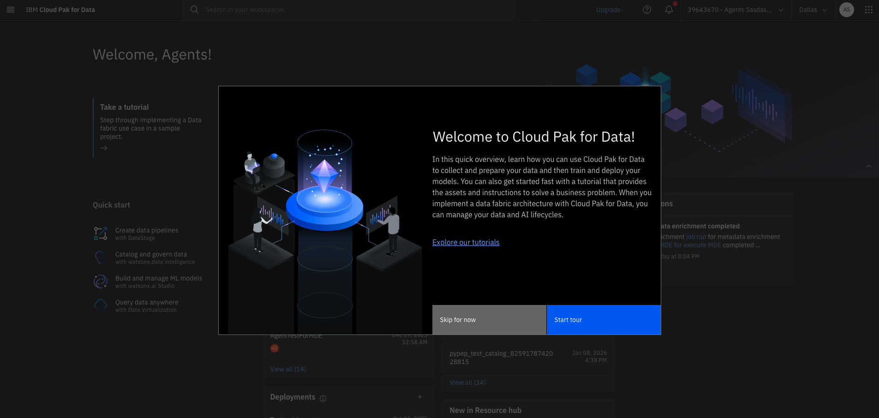The height and width of the screenshot is (418, 879).
Task: Click IBM Cloud Pak for Data title
Action: (60, 10)
